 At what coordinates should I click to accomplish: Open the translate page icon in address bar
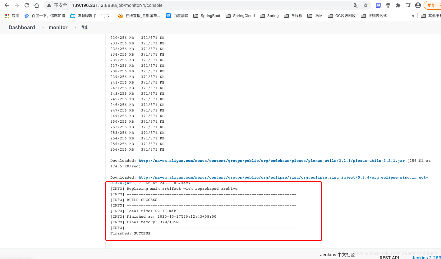[x=356, y=5]
